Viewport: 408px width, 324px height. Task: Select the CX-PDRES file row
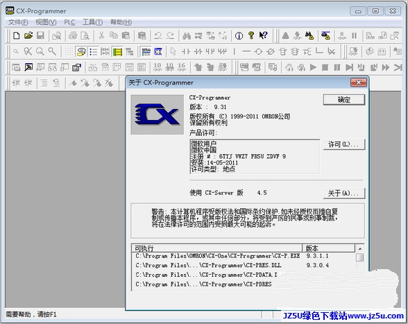pyautogui.click(x=203, y=284)
